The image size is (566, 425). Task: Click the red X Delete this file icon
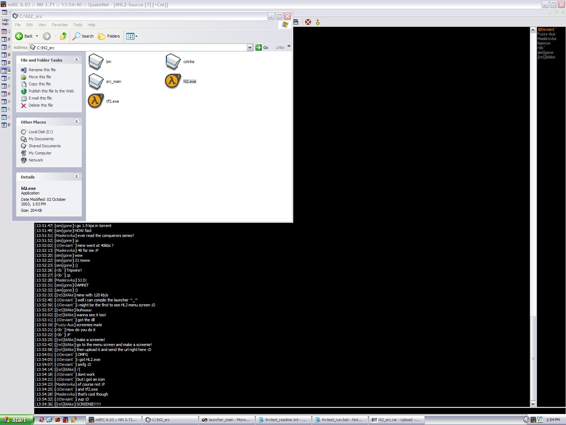pyautogui.click(x=24, y=106)
